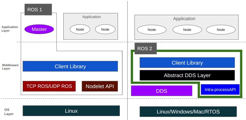This screenshot has width=246, height=120.
Task: Click the Linux/Windows/Mac/RTOS block
Action: (188, 112)
